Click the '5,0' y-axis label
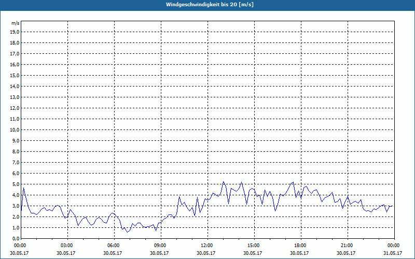This screenshot has width=415, height=259. pyautogui.click(x=16, y=184)
